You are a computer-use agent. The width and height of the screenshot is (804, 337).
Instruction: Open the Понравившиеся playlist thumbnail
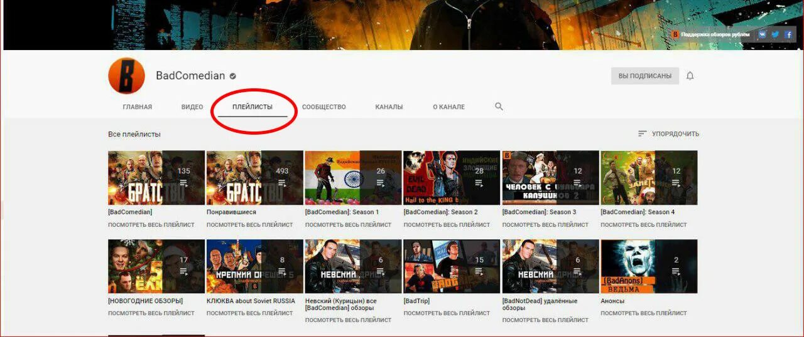coord(254,177)
